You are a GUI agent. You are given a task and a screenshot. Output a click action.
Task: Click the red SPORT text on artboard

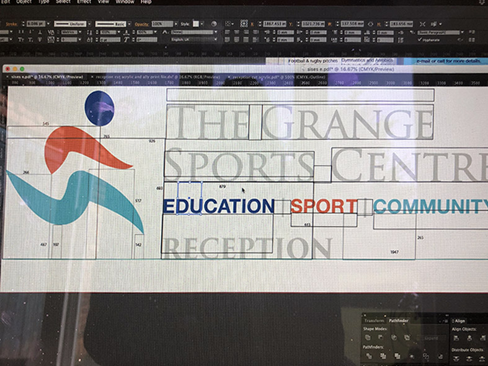pyautogui.click(x=324, y=206)
